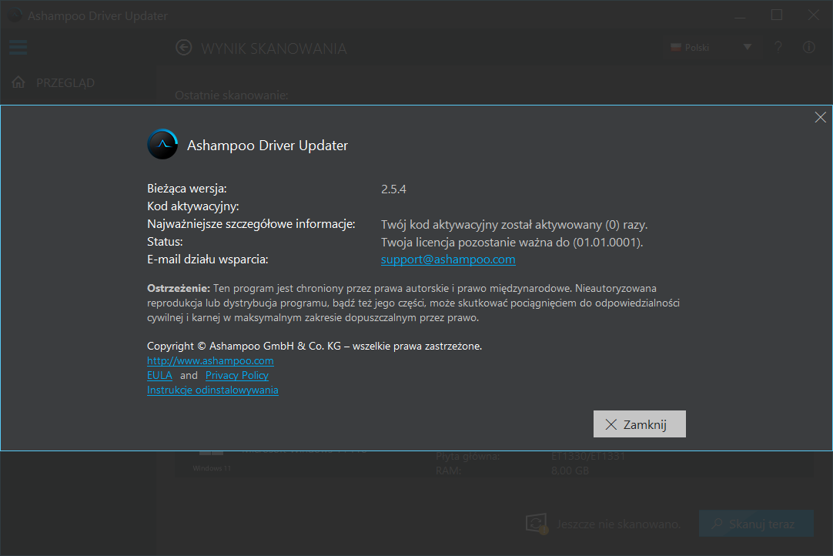Expand the language list arrow

pos(748,47)
